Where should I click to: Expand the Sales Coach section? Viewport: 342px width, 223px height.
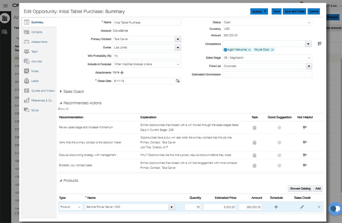tap(61, 92)
